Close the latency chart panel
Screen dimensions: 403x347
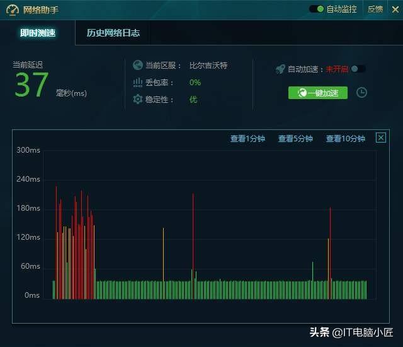coord(380,138)
